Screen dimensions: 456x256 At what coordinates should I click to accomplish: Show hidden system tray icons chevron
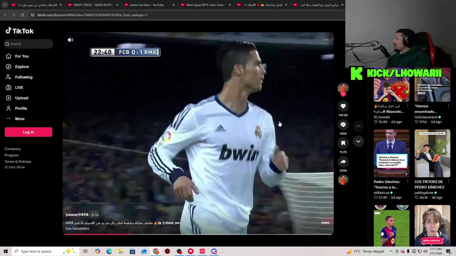[x=391, y=251]
